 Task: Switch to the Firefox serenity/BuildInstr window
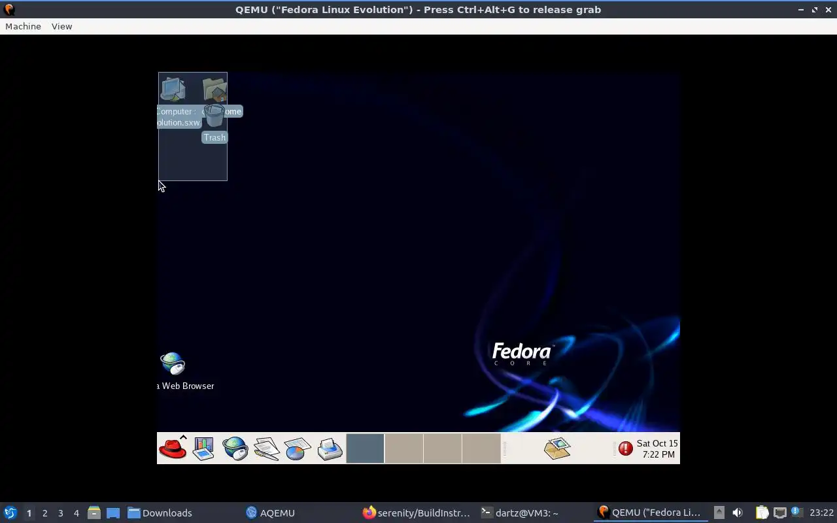pos(417,513)
